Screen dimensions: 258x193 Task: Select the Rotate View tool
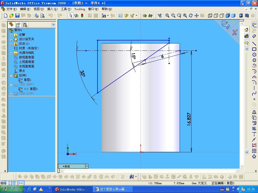pos(191,16)
